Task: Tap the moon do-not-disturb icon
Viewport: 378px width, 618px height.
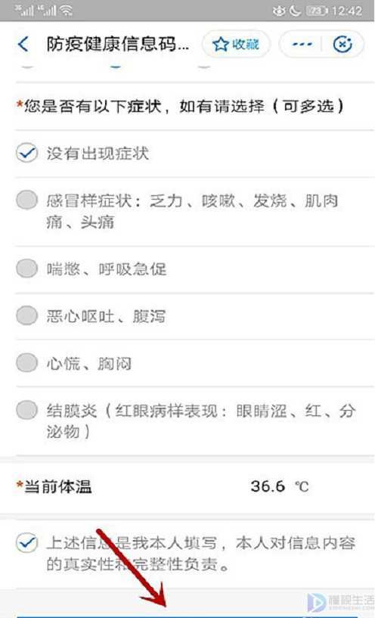Action: (296, 11)
